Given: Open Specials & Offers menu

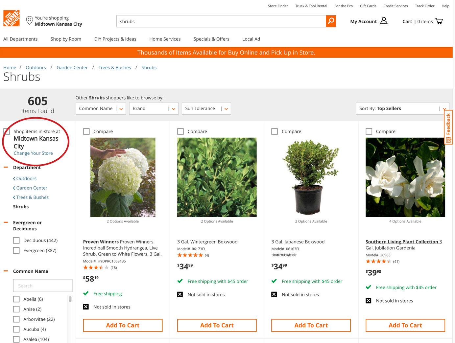Looking at the screenshot, I should (x=211, y=39).
